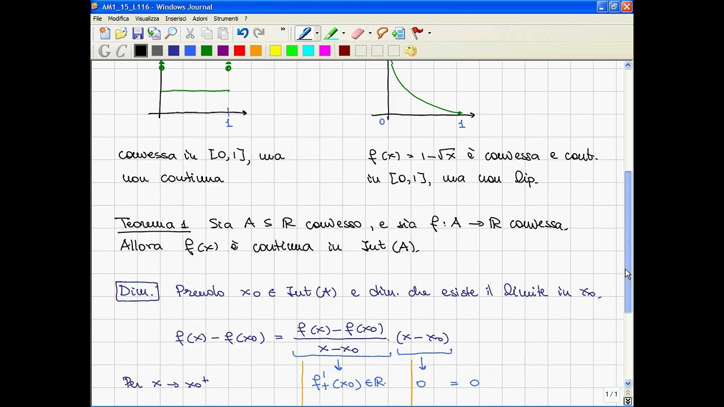
Task: Create a new note with the New icon
Action: [105, 33]
